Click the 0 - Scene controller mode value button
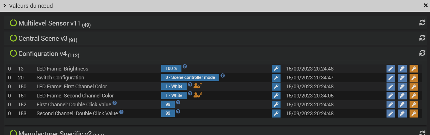Screen dimensions: 430x135 (x=190, y=77)
